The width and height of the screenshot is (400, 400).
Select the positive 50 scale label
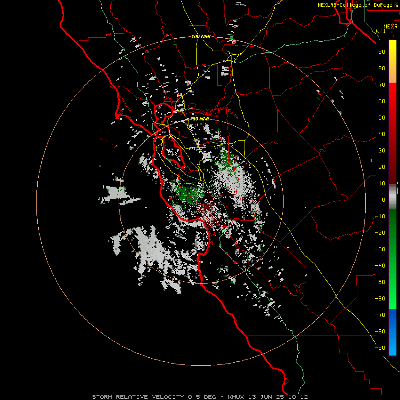point(382,118)
